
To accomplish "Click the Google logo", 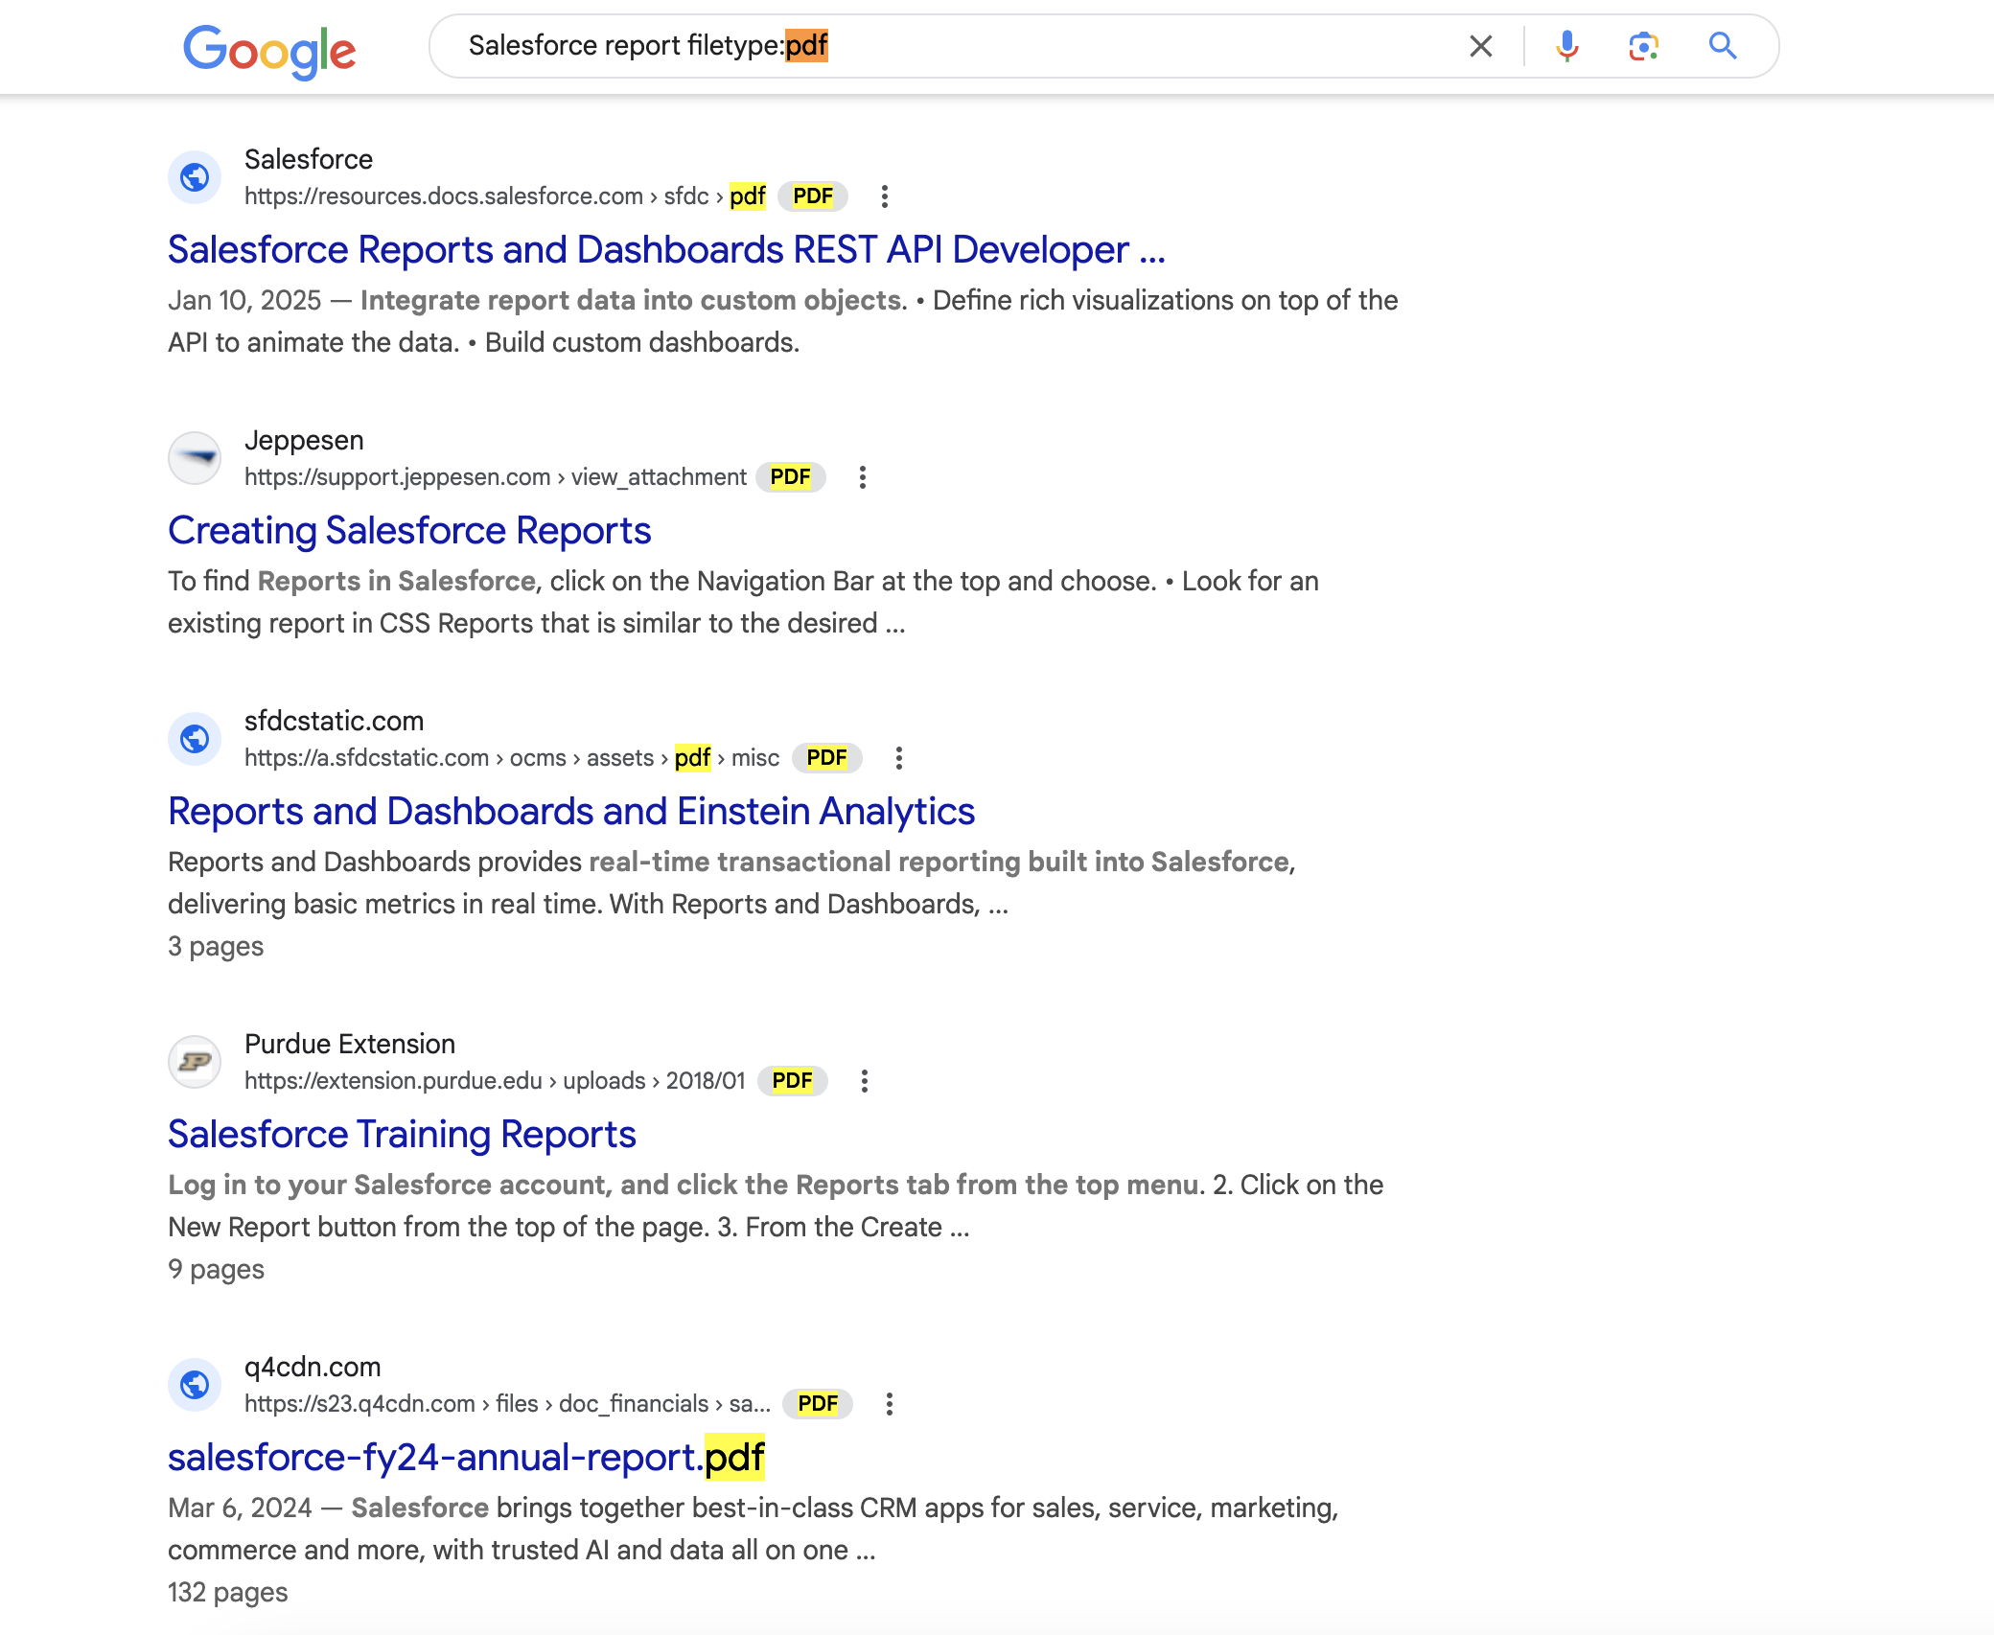I will (269, 51).
